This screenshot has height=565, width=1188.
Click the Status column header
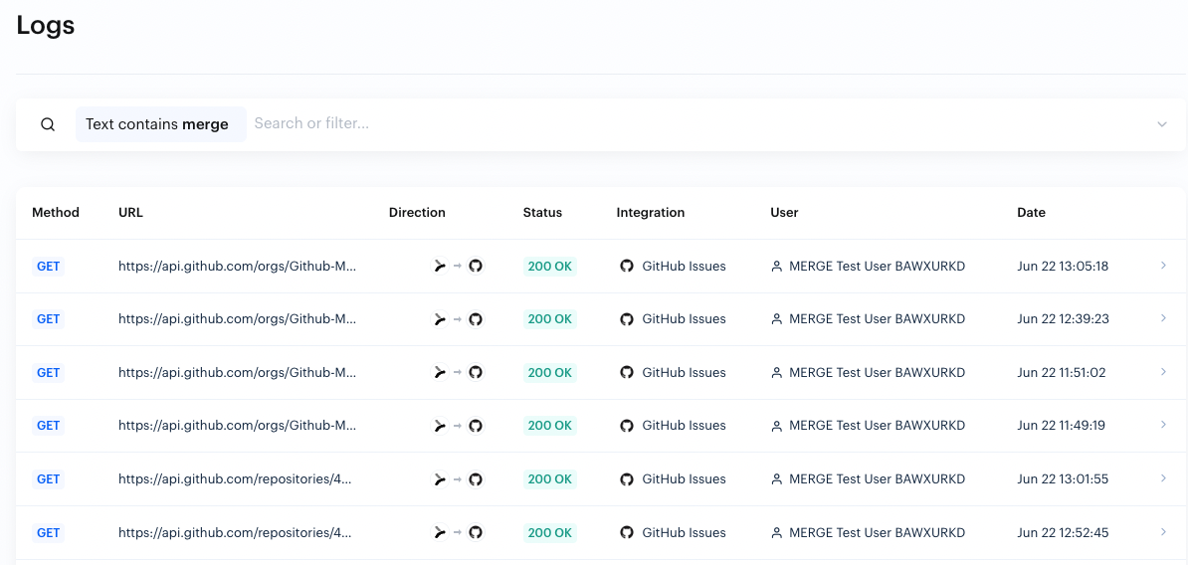pos(542,213)
